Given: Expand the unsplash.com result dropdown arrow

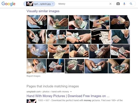Looking at the screenshot, I should (71, 92).
